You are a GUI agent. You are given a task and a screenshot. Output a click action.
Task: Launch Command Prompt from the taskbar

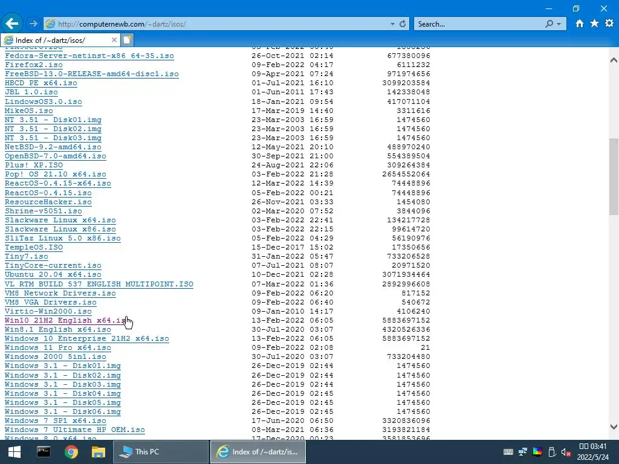tap(44, 452)
